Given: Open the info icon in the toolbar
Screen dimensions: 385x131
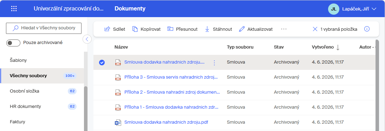Looking at the screenshot, I should pyautogui.click(x=367, y=29).
